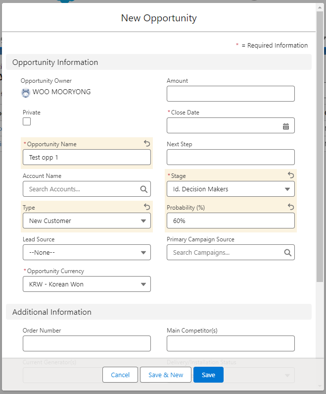Select the Opportunity Currency dropdown
Image resolution: width=326 pixels, height=394 pixels.
click(x=87, y=284)
